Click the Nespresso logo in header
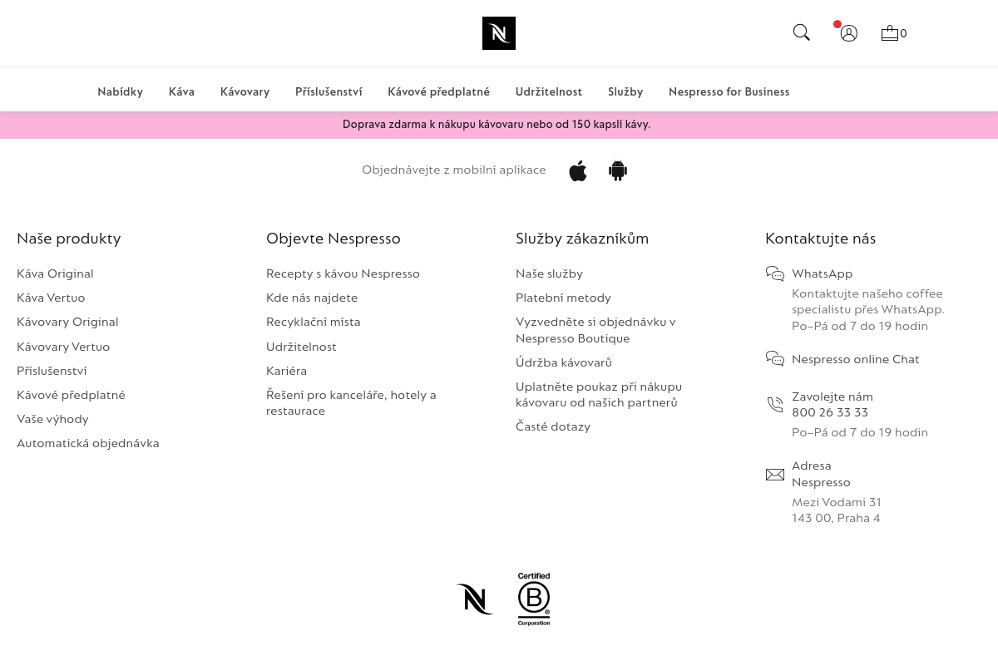The width and height of the screenshot is (998, 665). point(499,33)
